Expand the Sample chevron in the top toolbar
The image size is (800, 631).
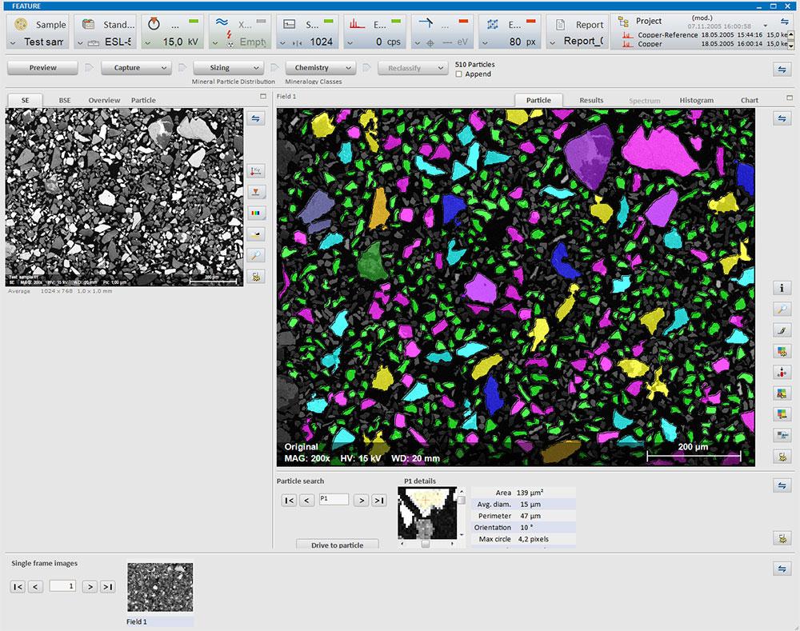[x=14, y=42]
